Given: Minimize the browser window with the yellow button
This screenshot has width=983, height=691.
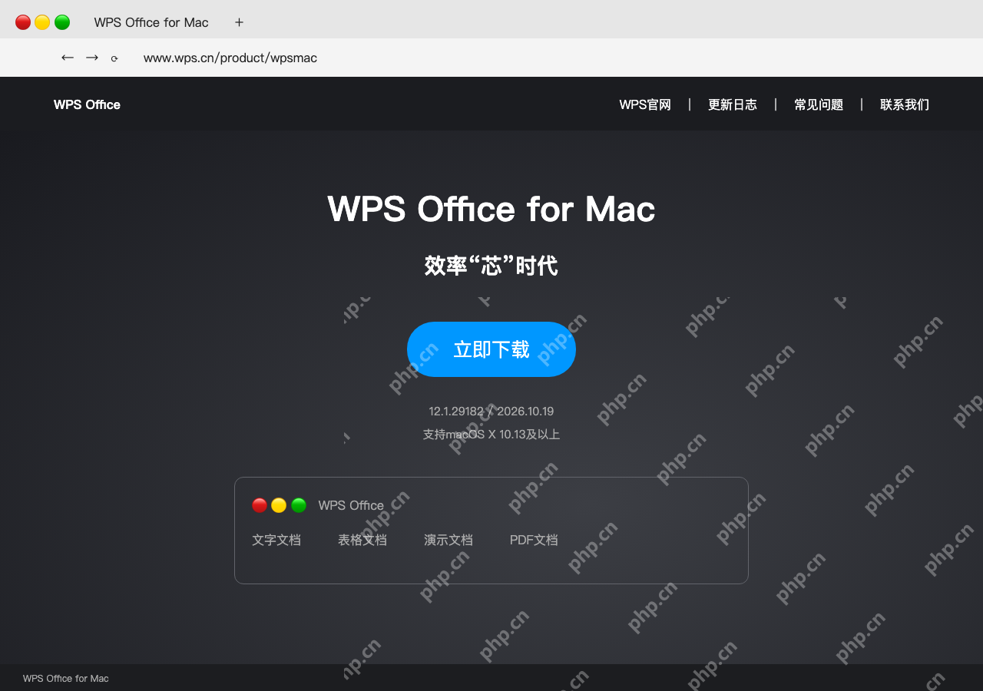Looking at the screenshot, I should pyautogui.click(x=42, y=22).
